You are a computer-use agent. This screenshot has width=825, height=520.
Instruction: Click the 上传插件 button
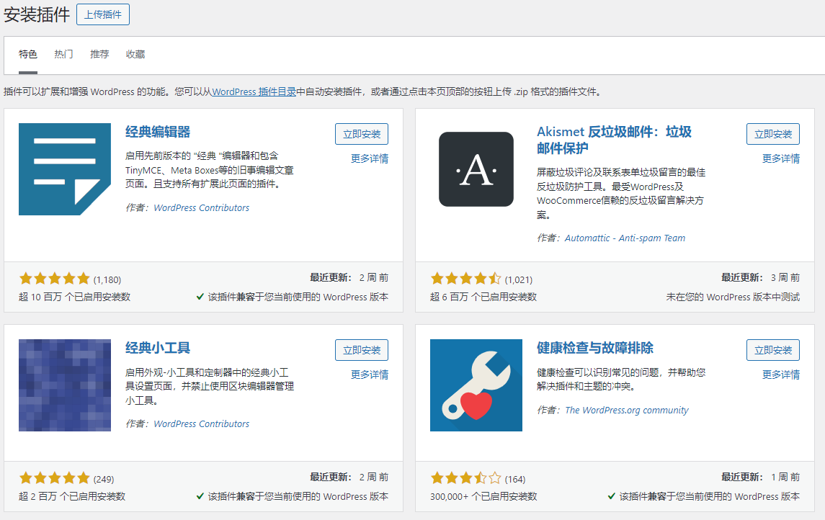(103, 14)
